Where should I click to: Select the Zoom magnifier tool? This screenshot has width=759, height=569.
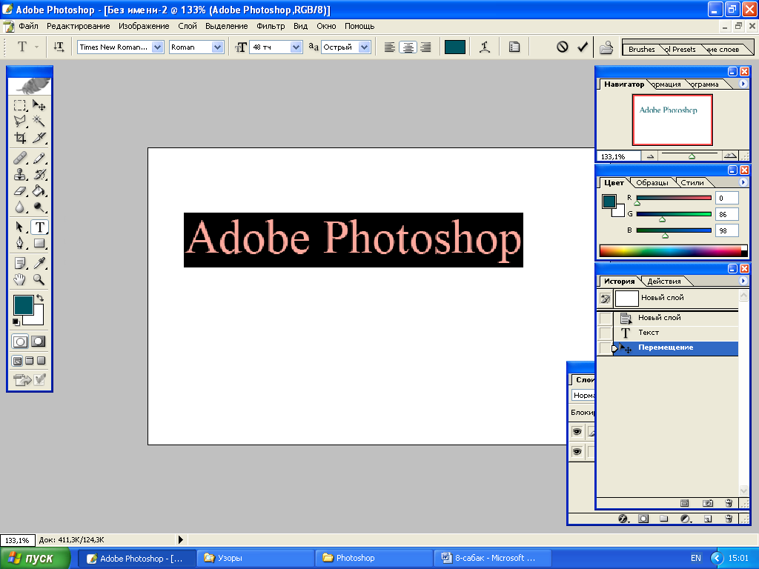click(39, 279)
